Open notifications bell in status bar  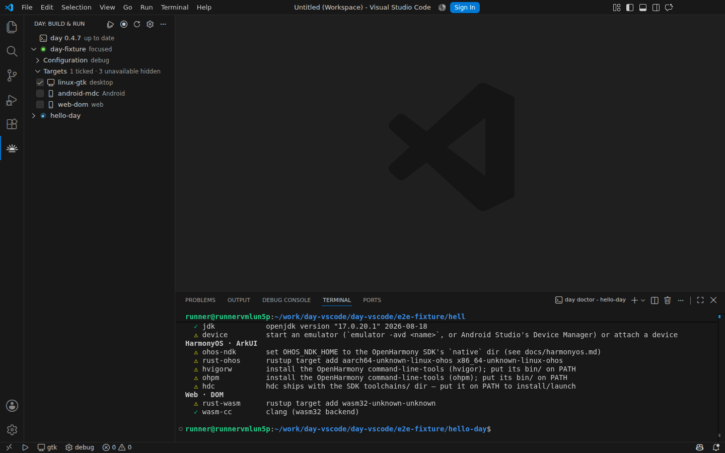click(x=716, y=447)
